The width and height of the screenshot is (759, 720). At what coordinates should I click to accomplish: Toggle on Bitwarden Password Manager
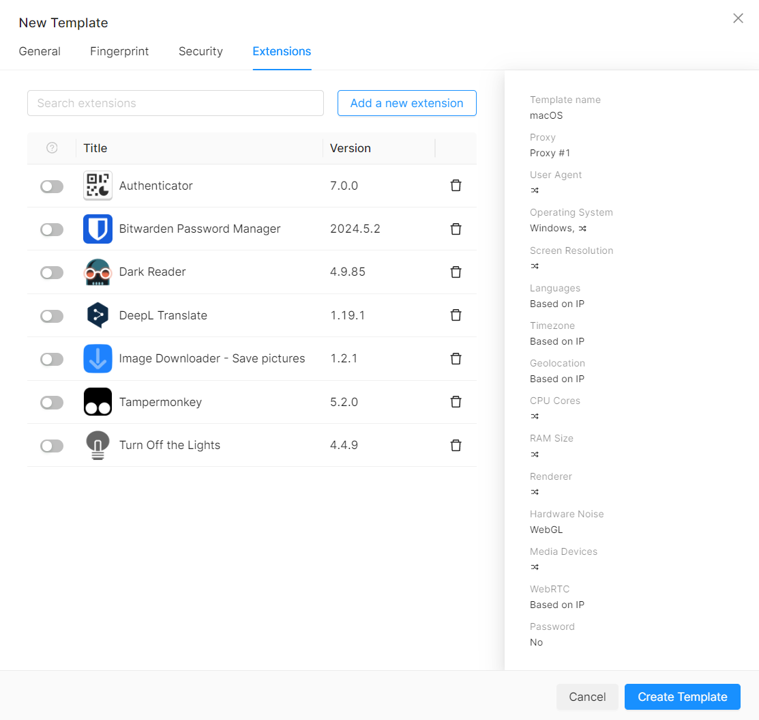(52, 230)
